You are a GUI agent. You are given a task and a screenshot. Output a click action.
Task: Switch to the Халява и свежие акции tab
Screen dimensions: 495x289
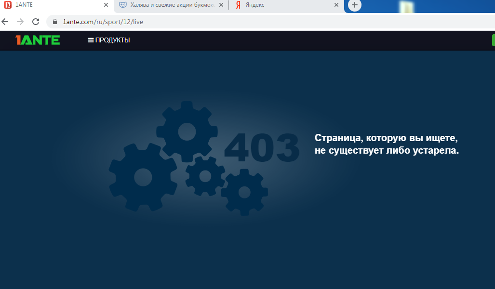[172, 5]
